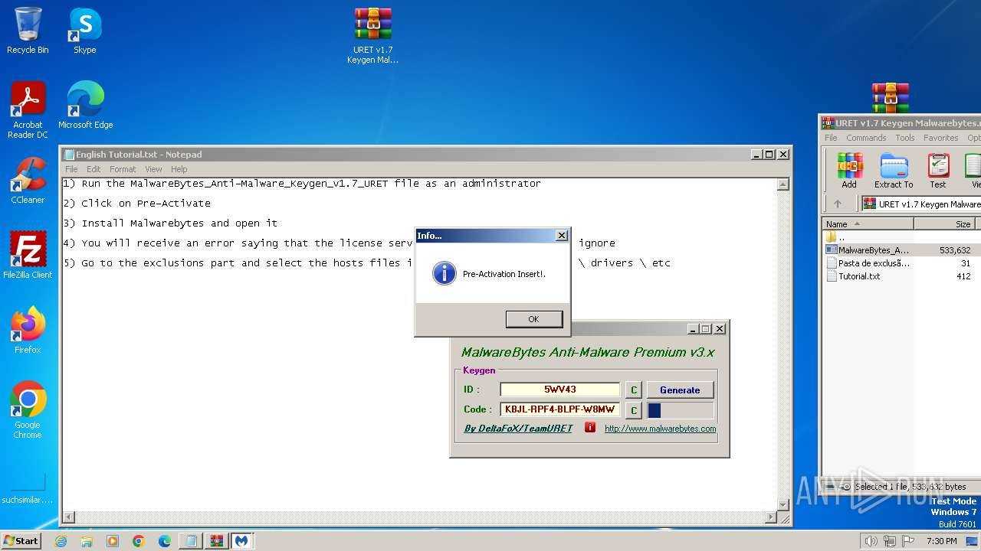This screenshot has height=551, width=981.
Task: Open File Explorer from taskbar
Action: point(87,541)
